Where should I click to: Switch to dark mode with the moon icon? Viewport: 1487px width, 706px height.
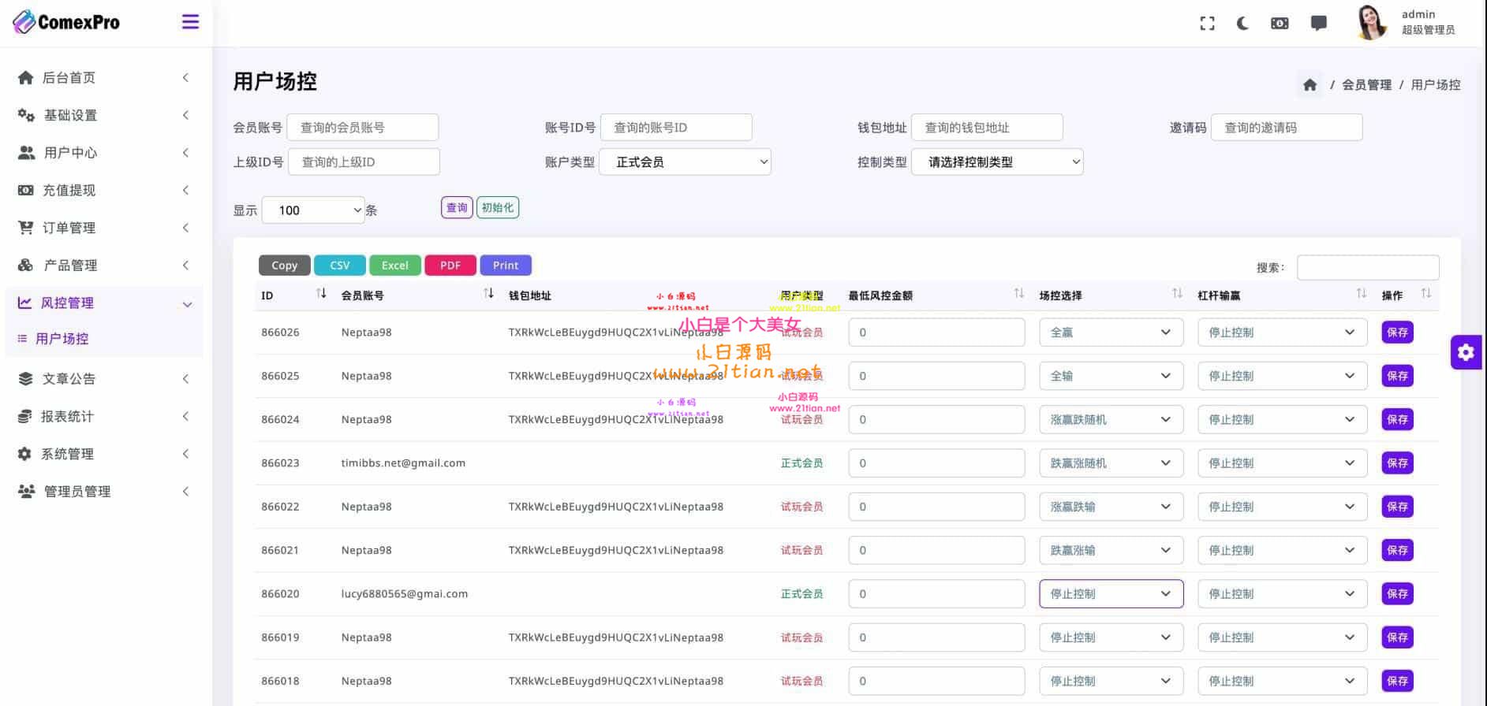pos(1242,24)
